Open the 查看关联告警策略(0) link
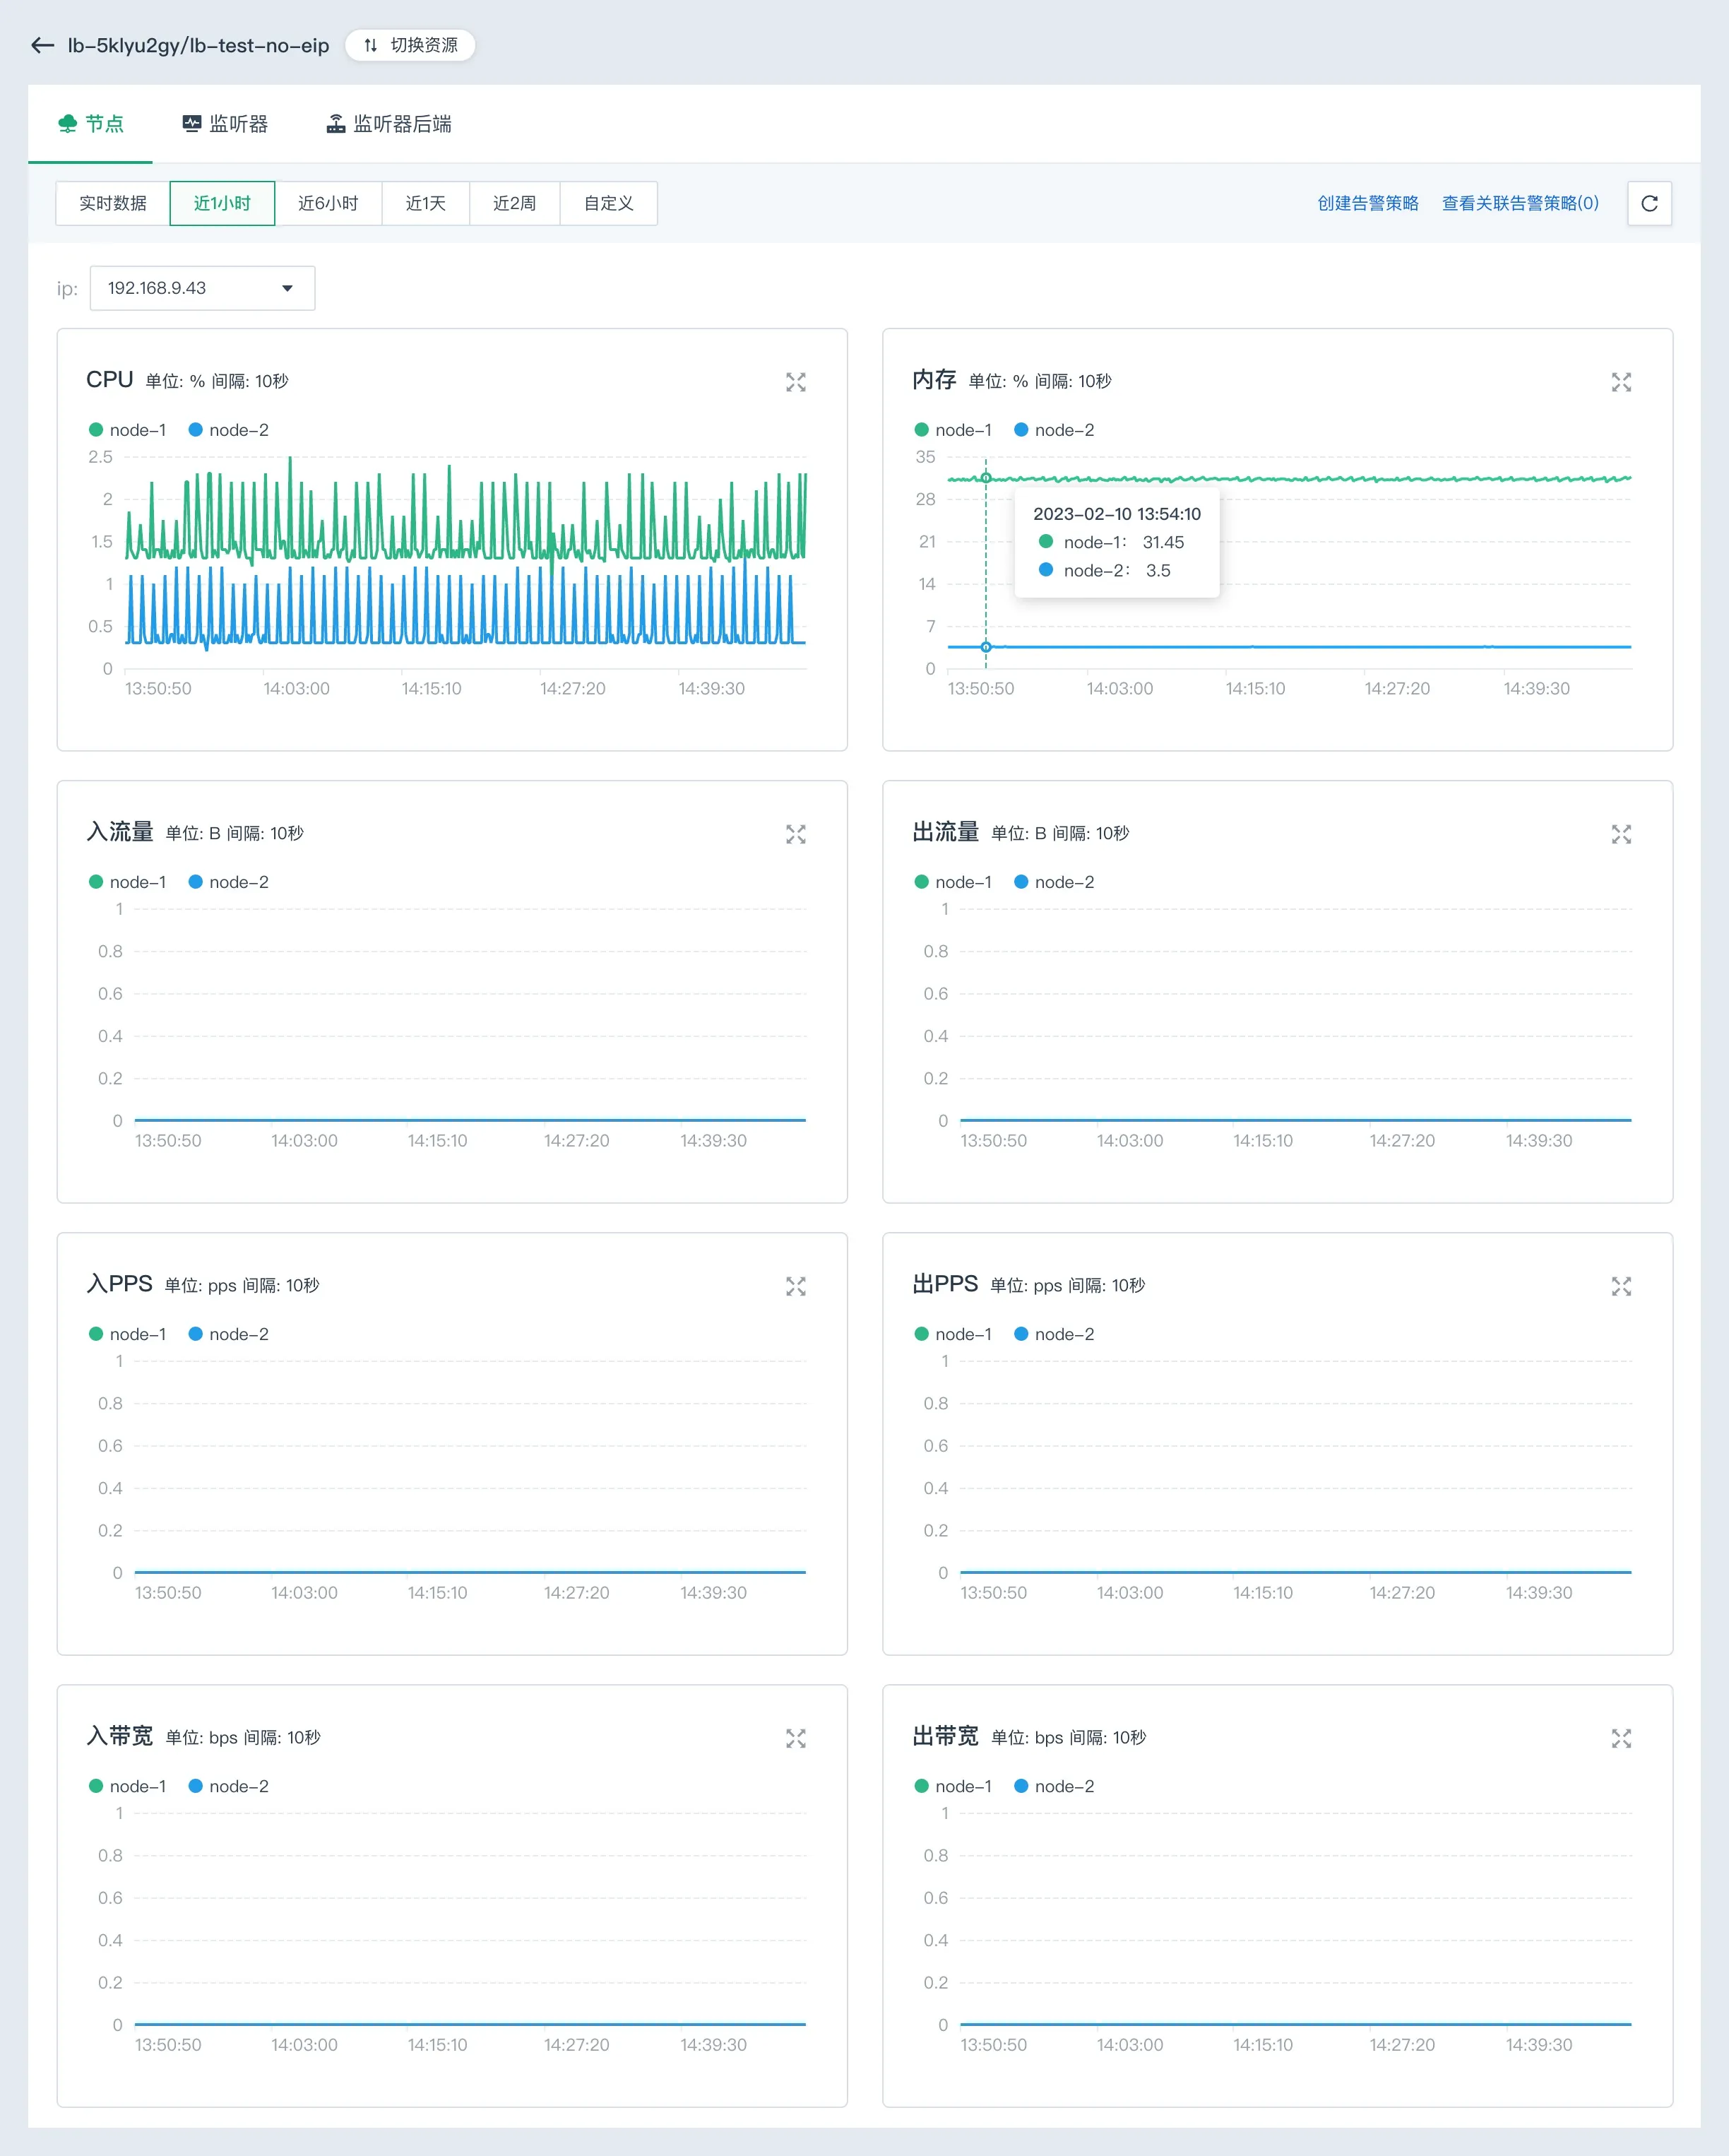This screenshot has width=1729, height=2156. click(1520, 203)
